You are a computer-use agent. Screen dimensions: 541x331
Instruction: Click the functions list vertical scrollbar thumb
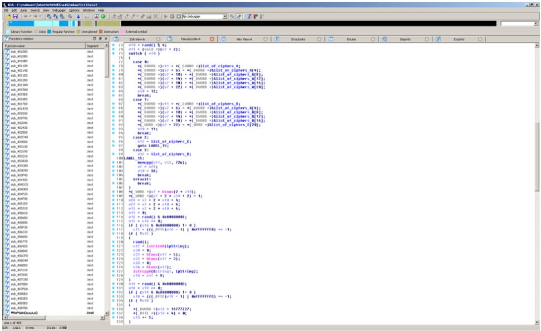pyautogui.click(x=107, y=63)
